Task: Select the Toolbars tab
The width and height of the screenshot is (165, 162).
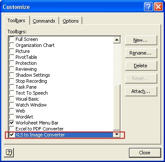Action: (16, 20)
